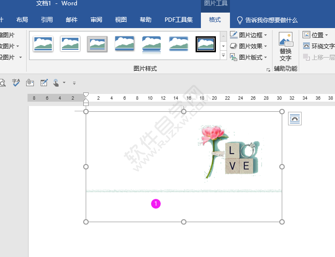The image size is (335, 257).
Task: Open the customize quick access toolbar menu
Action: click(x=74, y=83)
